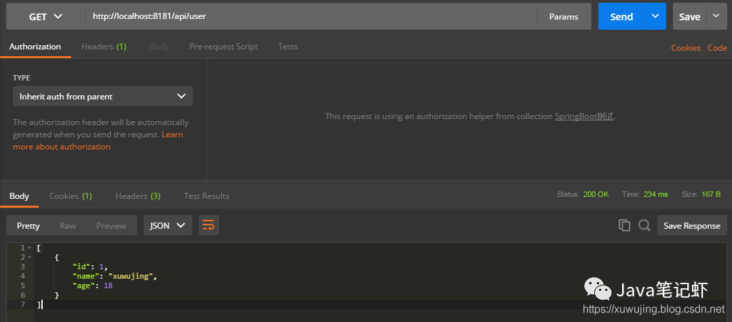
Task: Switch to the Authorization tab
Action: click(35, 47)
